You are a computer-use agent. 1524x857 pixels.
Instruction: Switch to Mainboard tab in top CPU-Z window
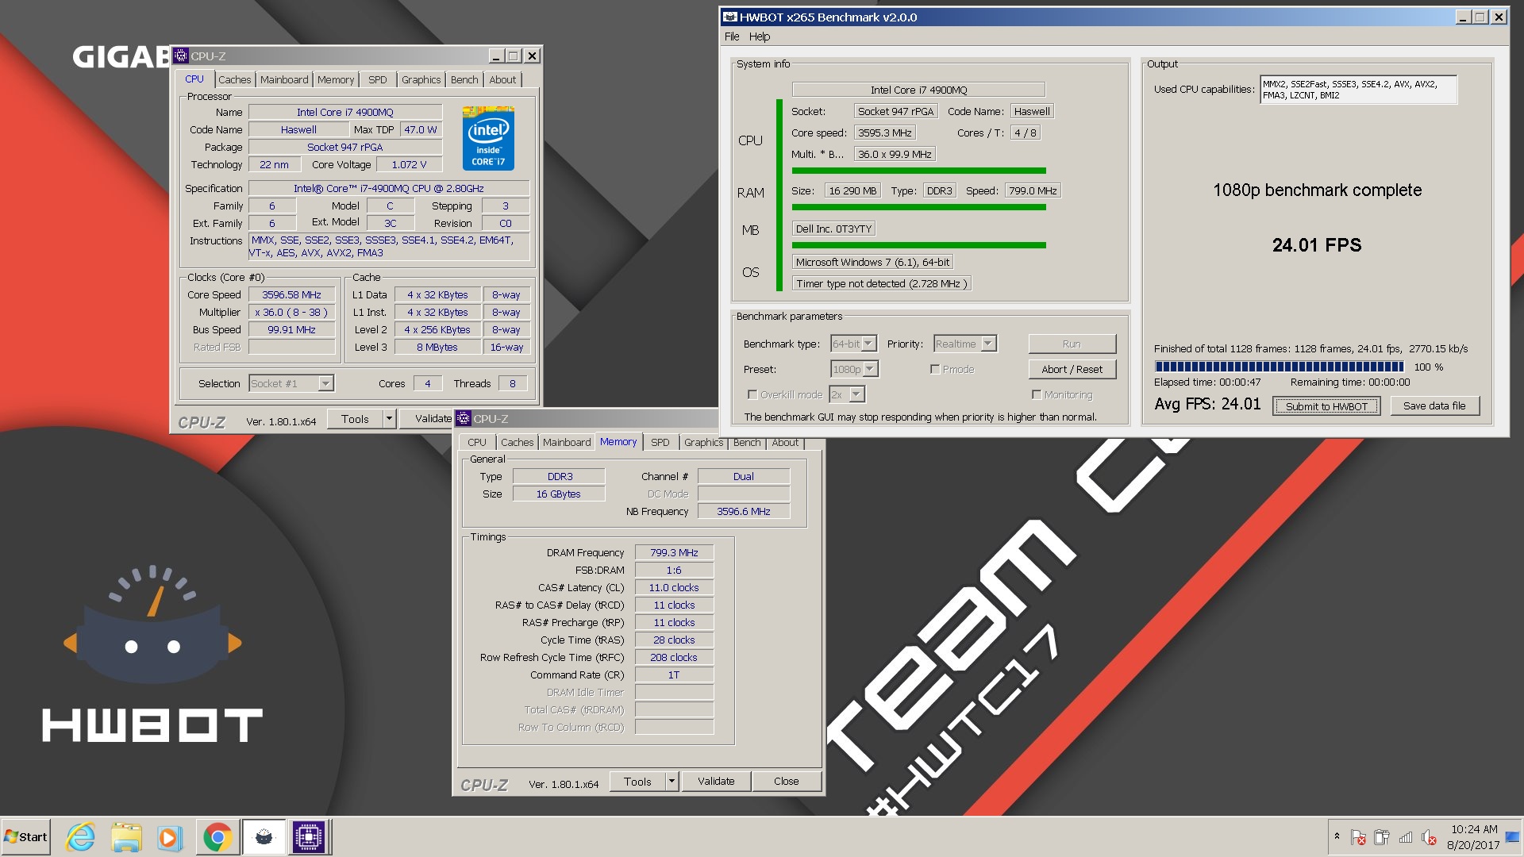coord(284,79)
